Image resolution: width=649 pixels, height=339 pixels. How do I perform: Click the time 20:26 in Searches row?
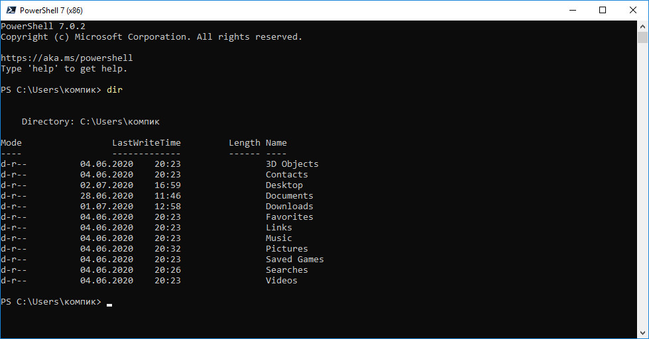168,269
